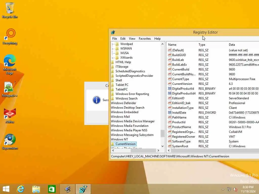Open Microsoft Edge desktop shortcut
This screenshot has width=259, height=194.
[x=10, y=64]
